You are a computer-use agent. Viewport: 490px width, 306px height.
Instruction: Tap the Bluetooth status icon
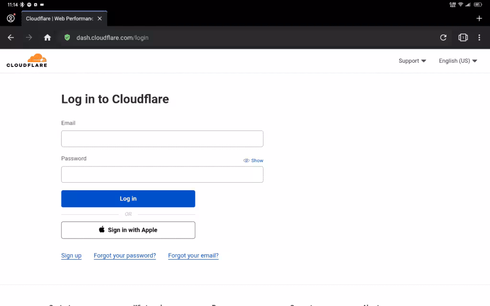(22, 4)
